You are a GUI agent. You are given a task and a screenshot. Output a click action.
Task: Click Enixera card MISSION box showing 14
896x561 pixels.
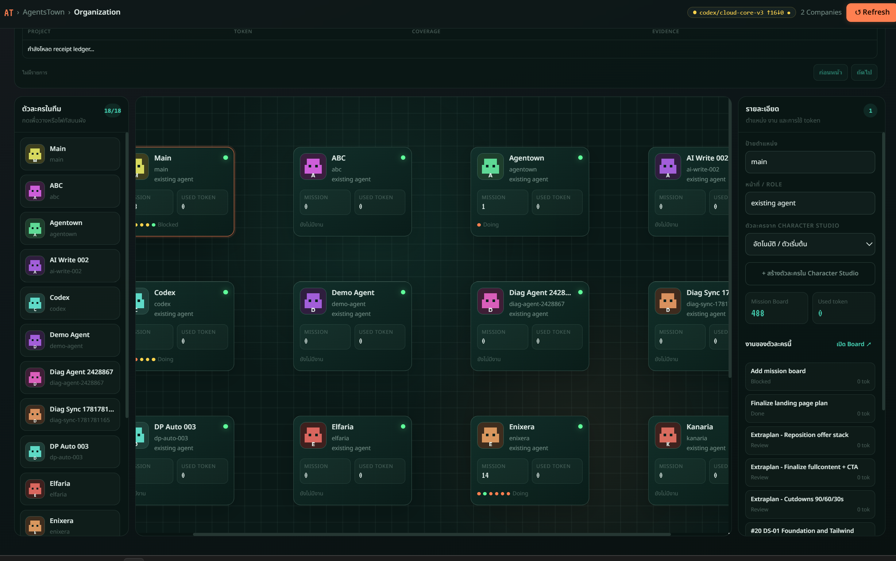502,471
